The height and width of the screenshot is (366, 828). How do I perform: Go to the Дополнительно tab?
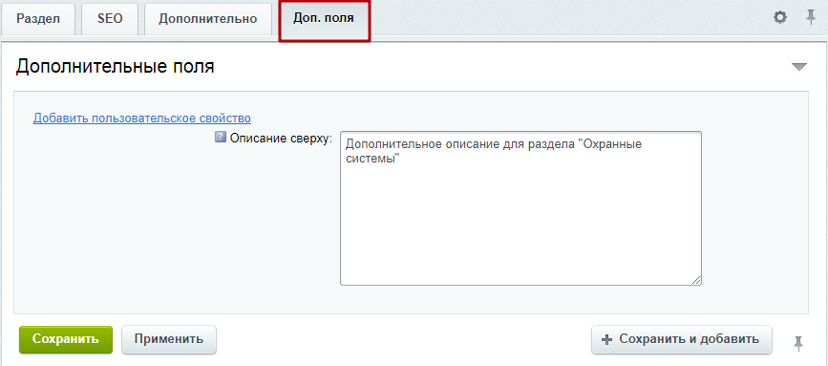(208, 19)
